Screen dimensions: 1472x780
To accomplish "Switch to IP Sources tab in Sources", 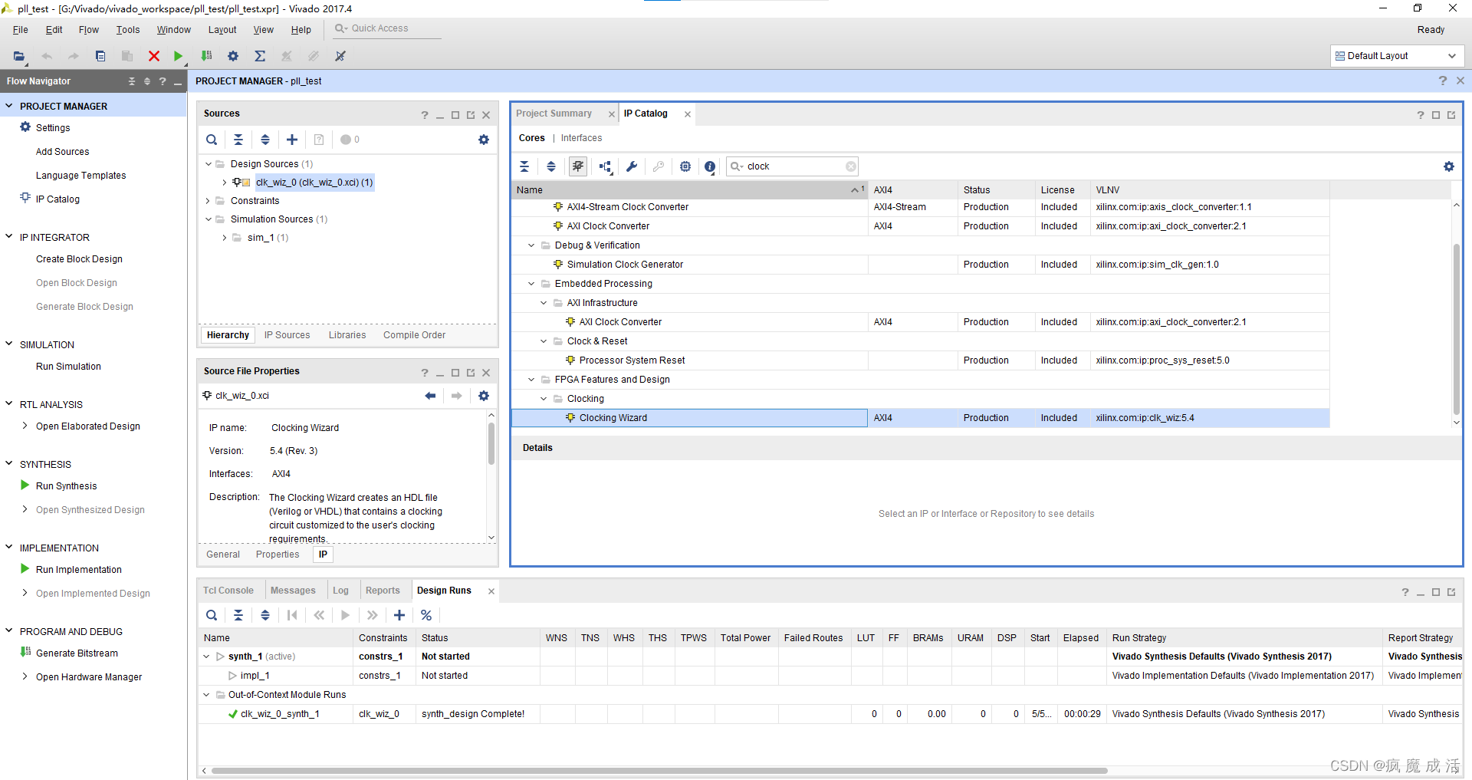I will point(287,335).
